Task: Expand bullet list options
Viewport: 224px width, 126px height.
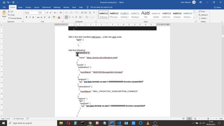Action: (69, 13)
